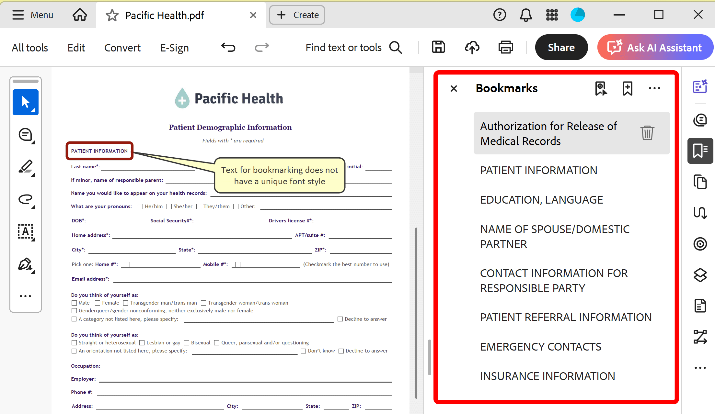Open more right rail options

point(700,368)
